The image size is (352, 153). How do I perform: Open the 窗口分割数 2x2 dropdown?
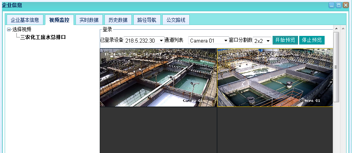(x=262, y=41)
